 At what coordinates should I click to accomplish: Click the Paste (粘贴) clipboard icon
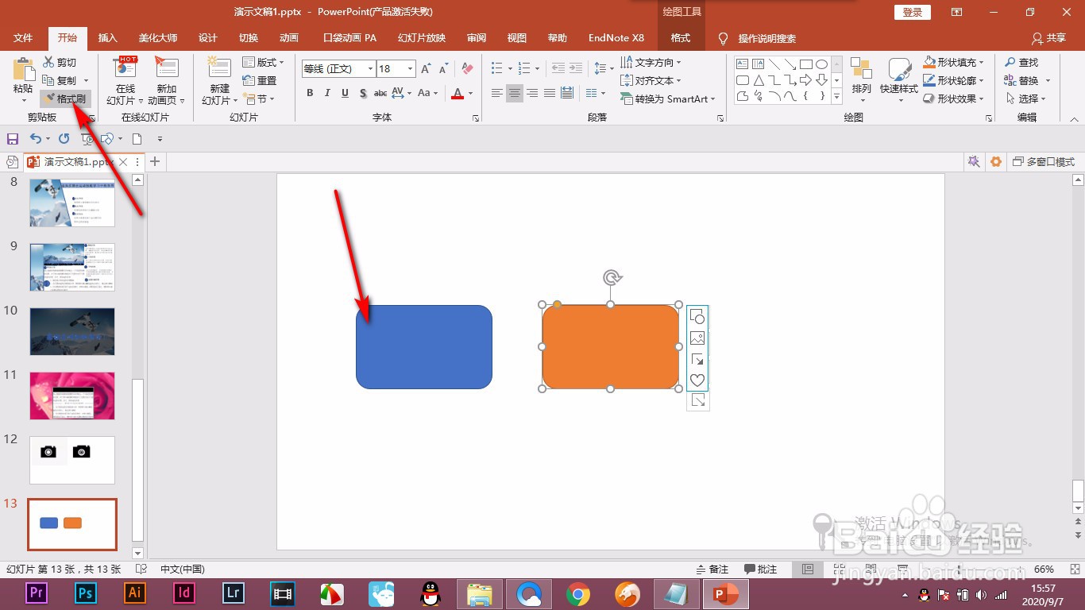(x=23, y=70)
